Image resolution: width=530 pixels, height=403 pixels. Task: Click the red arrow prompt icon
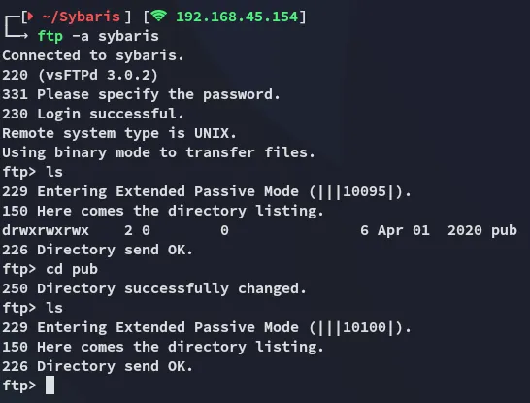click(30, 17)
